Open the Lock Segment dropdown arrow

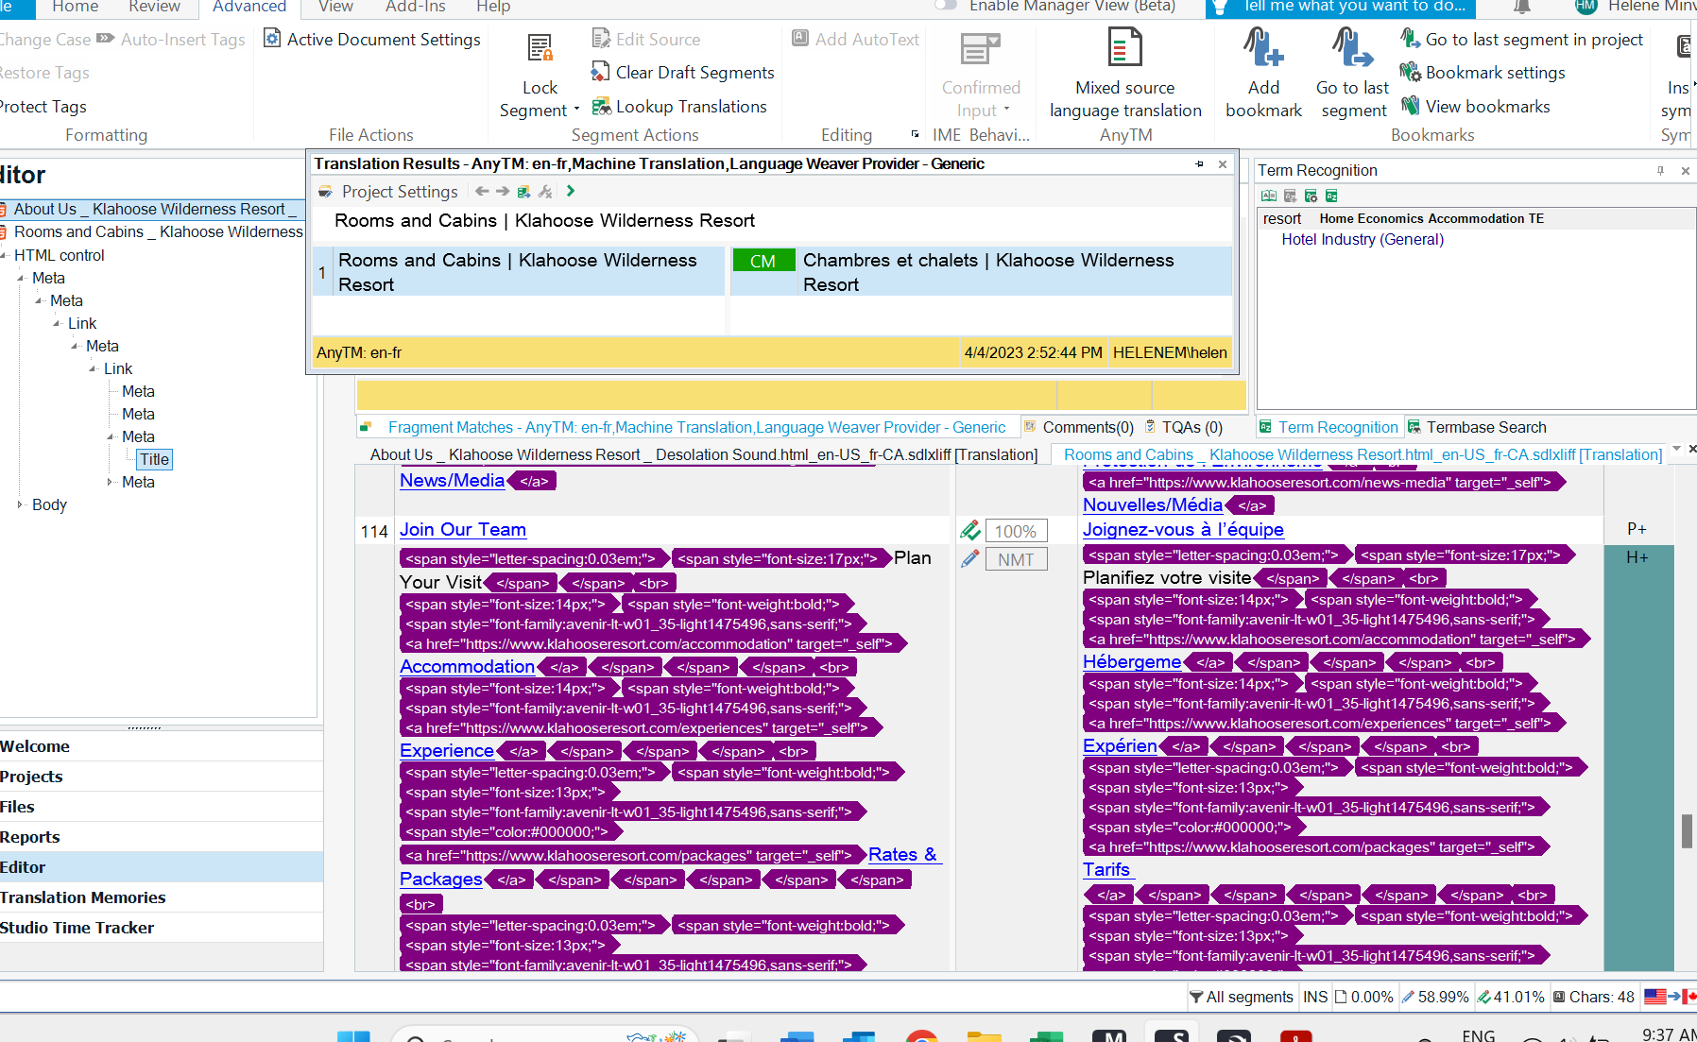click(576, 110)
